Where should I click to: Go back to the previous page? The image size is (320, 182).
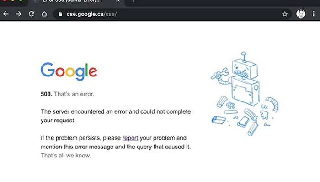click(6, 14)
